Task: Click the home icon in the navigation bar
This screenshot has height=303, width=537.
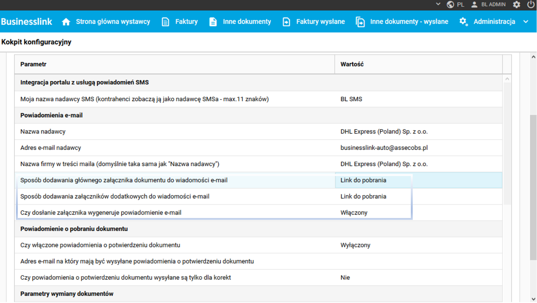Action: click(66, 22)
